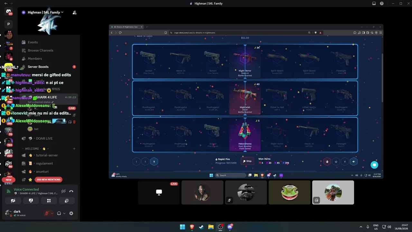Click the invite people icon by server name
The image size is (412, 232).
tap(74, 13)
